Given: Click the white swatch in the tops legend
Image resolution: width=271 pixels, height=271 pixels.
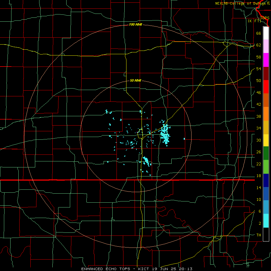Looking at the screenshot, I should pos(266,33).
